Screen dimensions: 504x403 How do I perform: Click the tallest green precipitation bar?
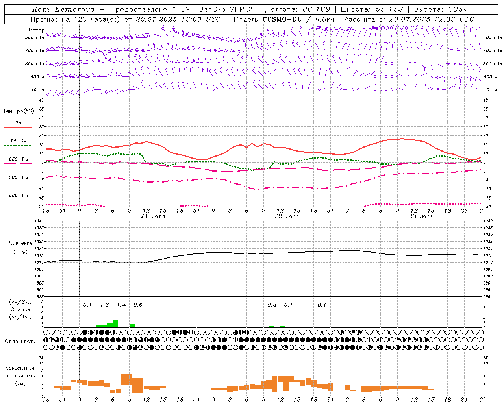click(x=115, y=324)
